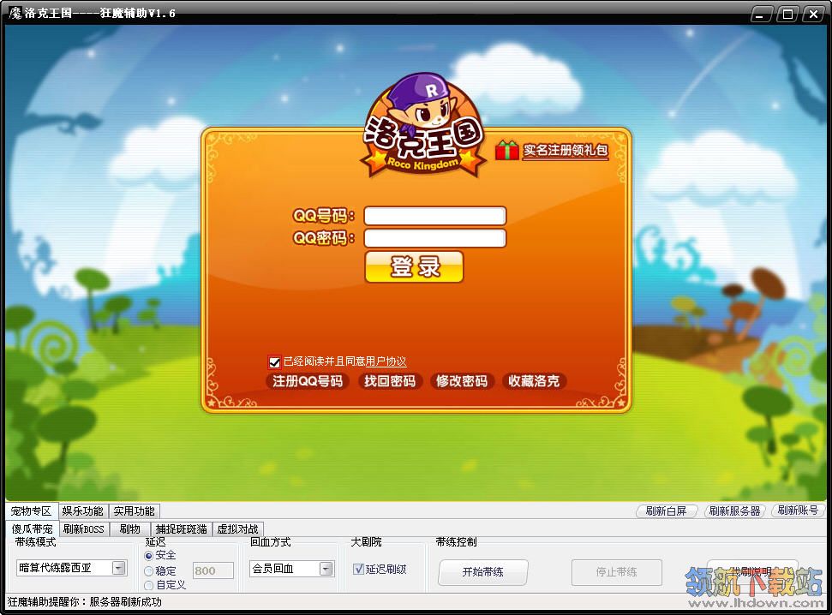832x615 pixels.
Task: Click the 停止带练 button
Action: [x=617, y=572]
